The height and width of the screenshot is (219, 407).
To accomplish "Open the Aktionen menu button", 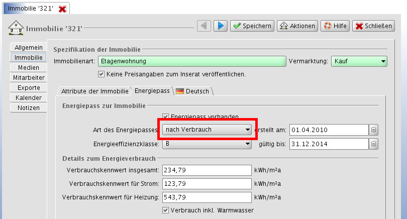I will pyautogui.click(x=297, y=26).
